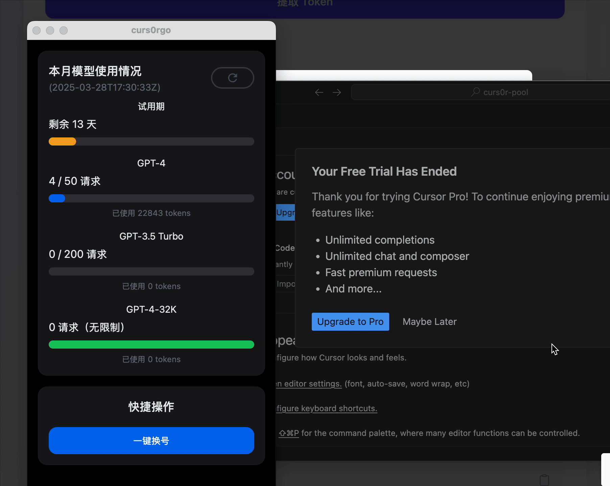Click the GPT-3.5 Turbo empty usage bar
610x486 pixels.
coord(151,271)
